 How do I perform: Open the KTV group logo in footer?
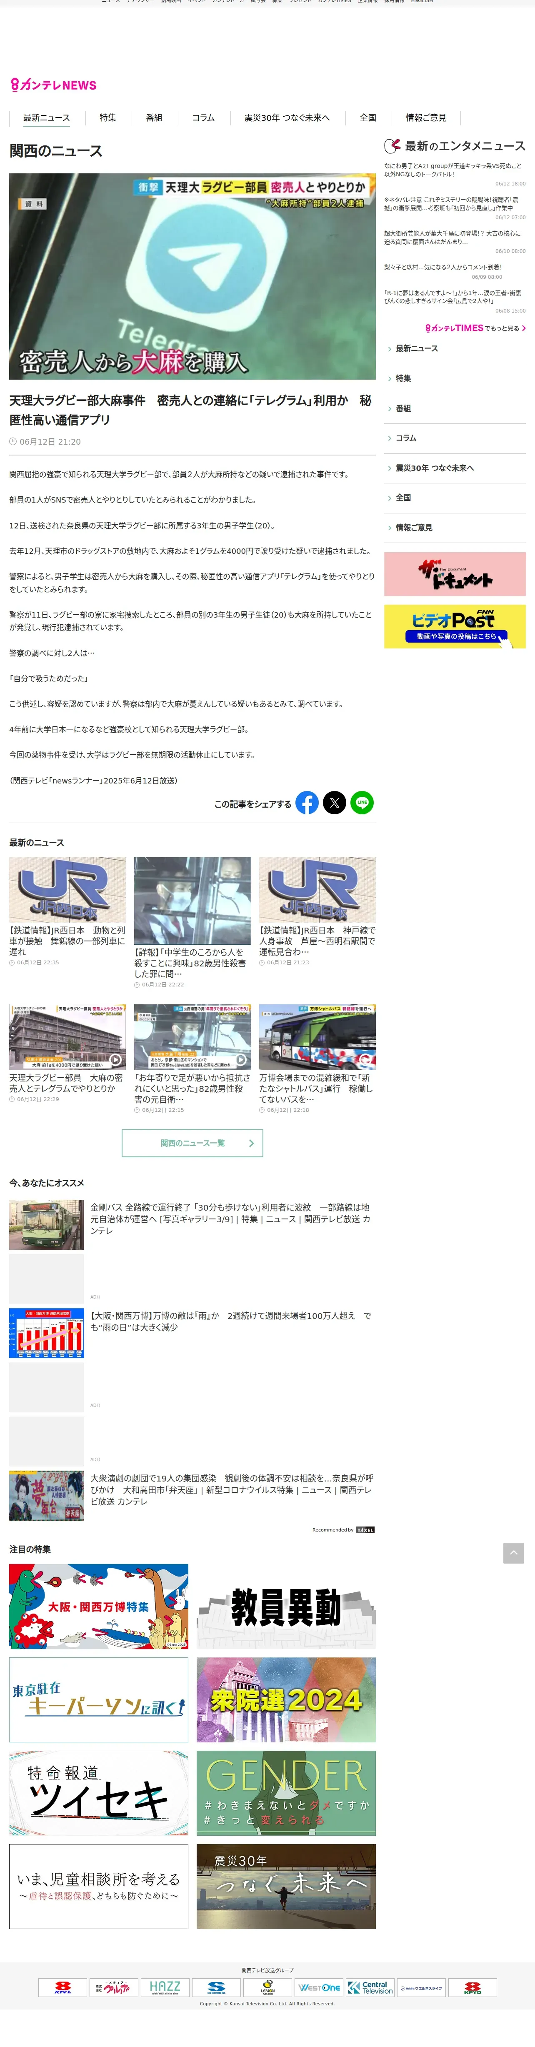[x=63, y=1987]
